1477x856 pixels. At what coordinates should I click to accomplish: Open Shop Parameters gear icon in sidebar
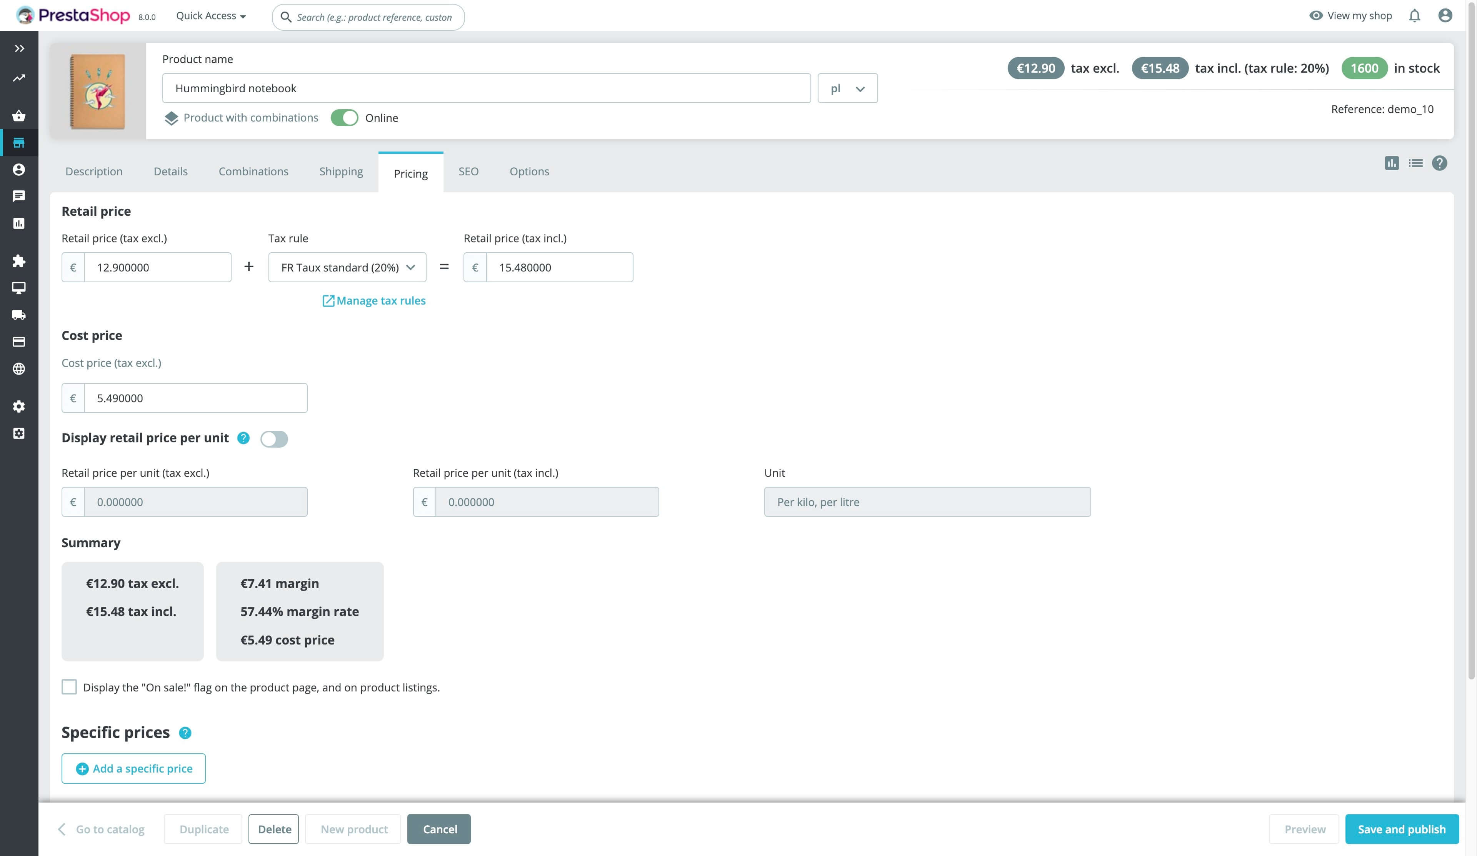click(19, 406)
